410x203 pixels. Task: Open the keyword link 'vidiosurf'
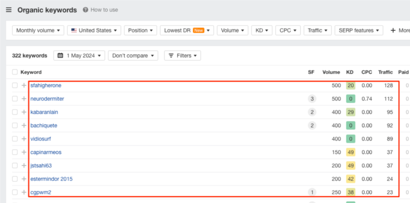point(41,139)
